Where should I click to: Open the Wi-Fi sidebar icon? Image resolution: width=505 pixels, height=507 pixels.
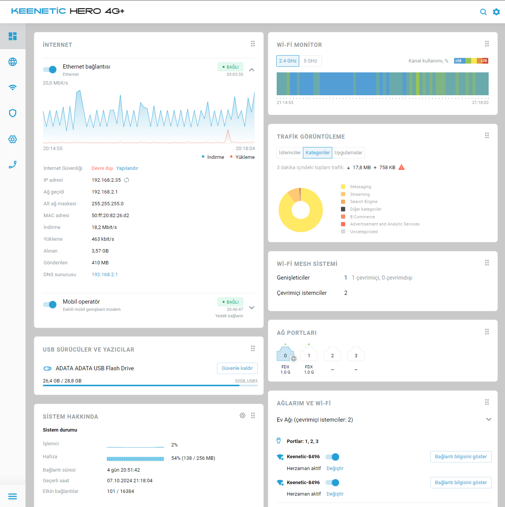(13, 87)
